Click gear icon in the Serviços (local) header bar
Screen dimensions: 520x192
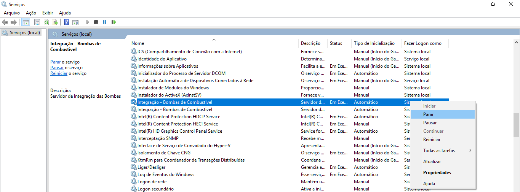[55, 34]
